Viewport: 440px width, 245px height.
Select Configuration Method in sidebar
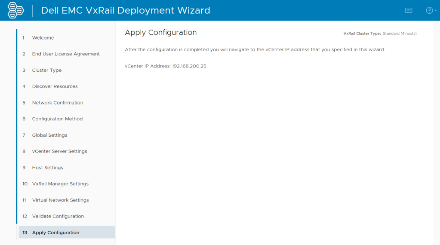(x=57, y=119)
